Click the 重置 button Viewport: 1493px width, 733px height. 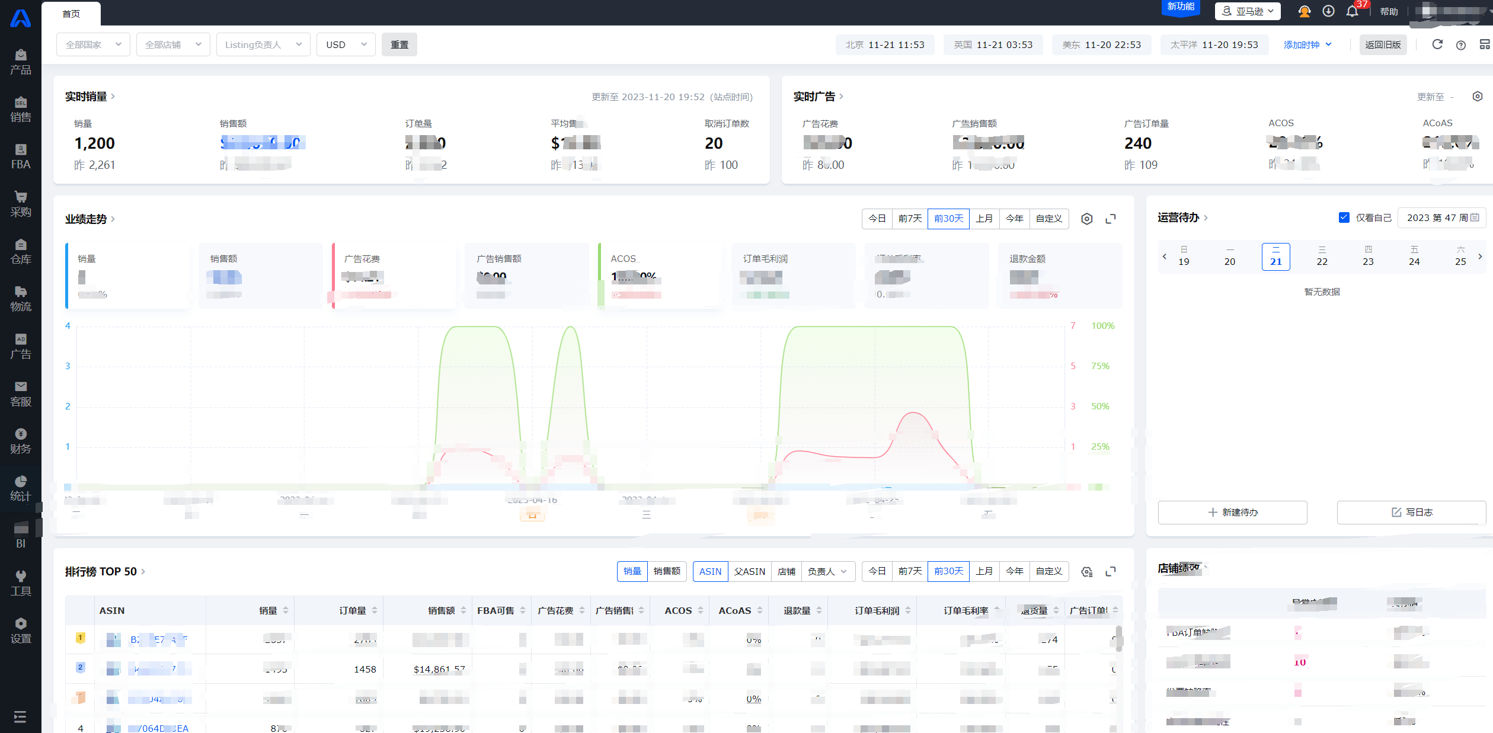pyautogui.click(x=399, y=44)
